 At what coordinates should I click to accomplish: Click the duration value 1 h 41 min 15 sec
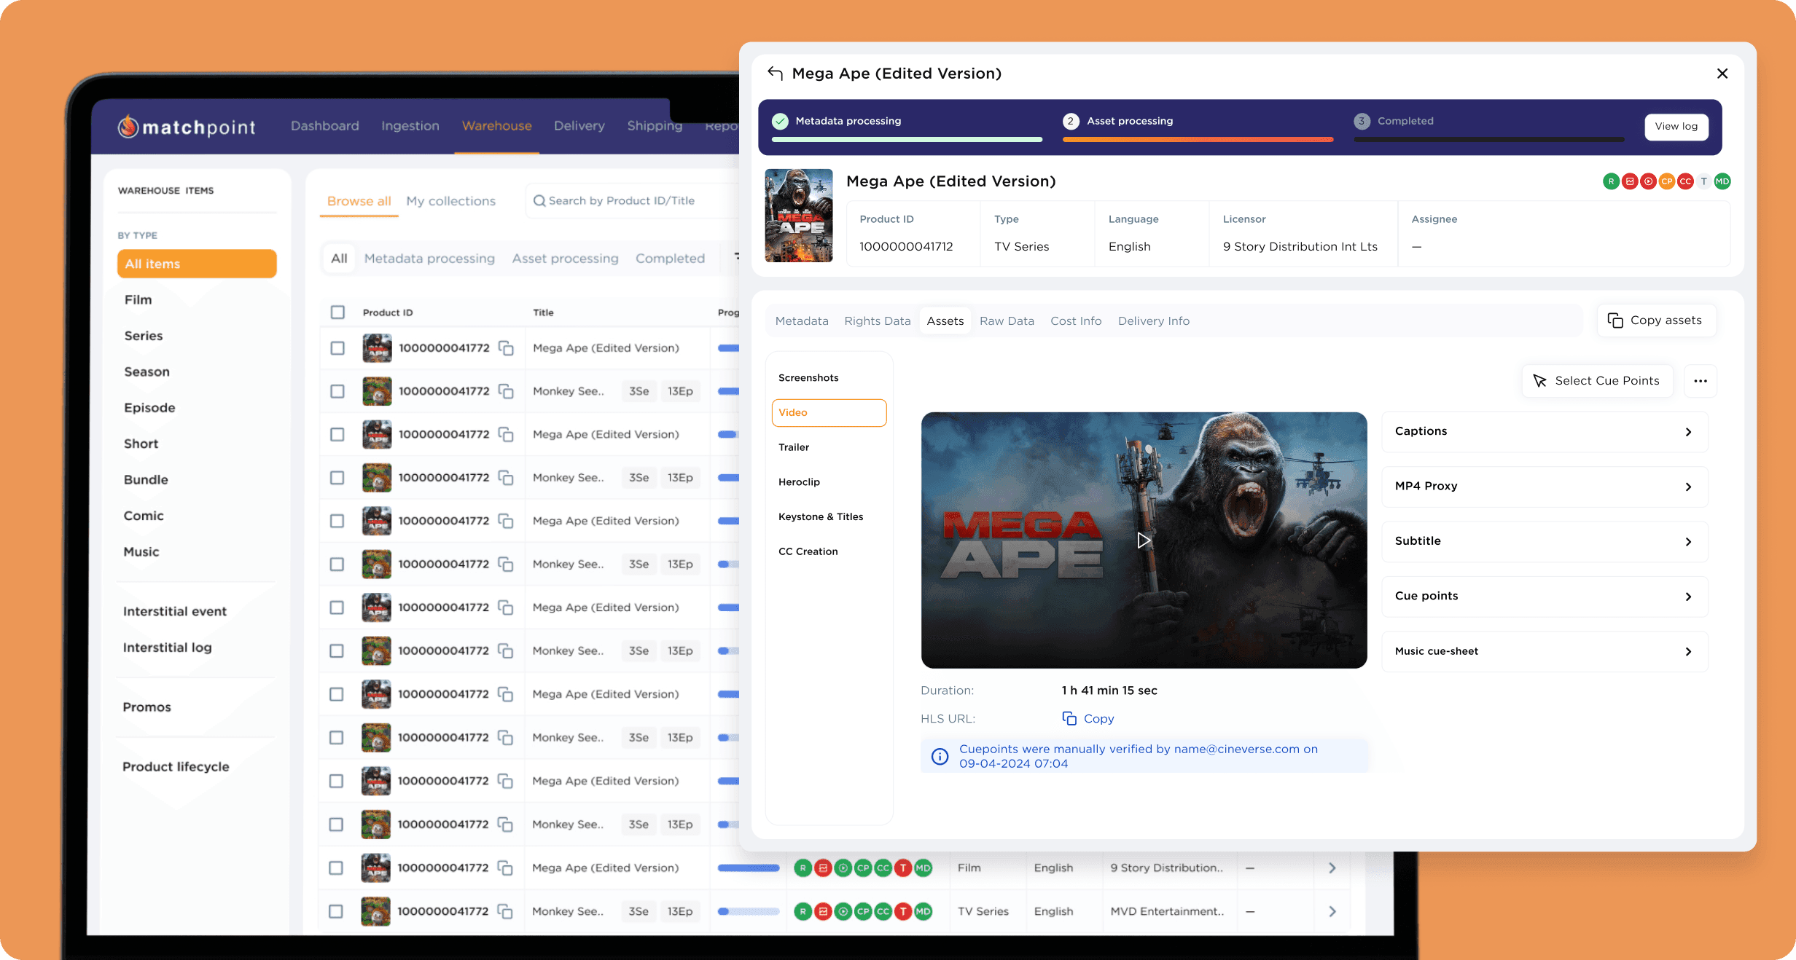[1109, 691]
